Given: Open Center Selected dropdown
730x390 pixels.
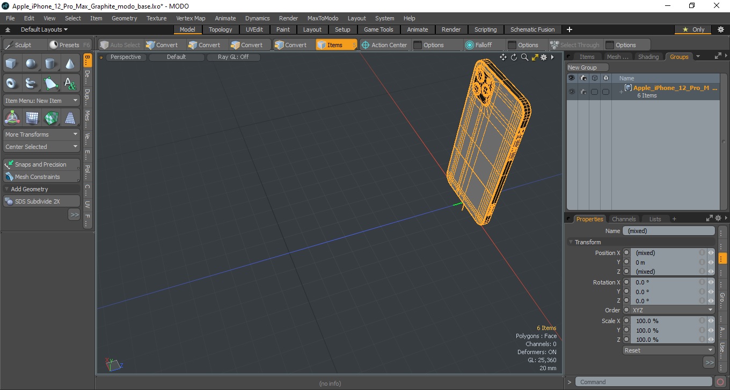Looking at the screenshot, I should tap(41, 147).
